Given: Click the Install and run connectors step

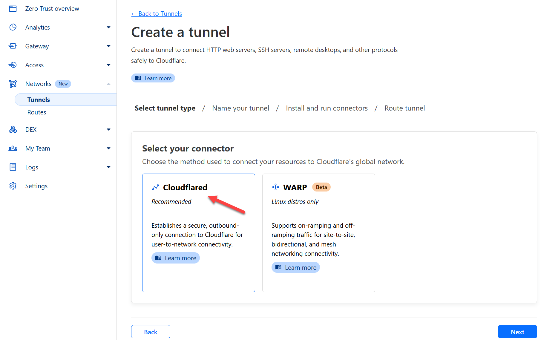Looking at the screenshot, I should [x=327, y=108].
